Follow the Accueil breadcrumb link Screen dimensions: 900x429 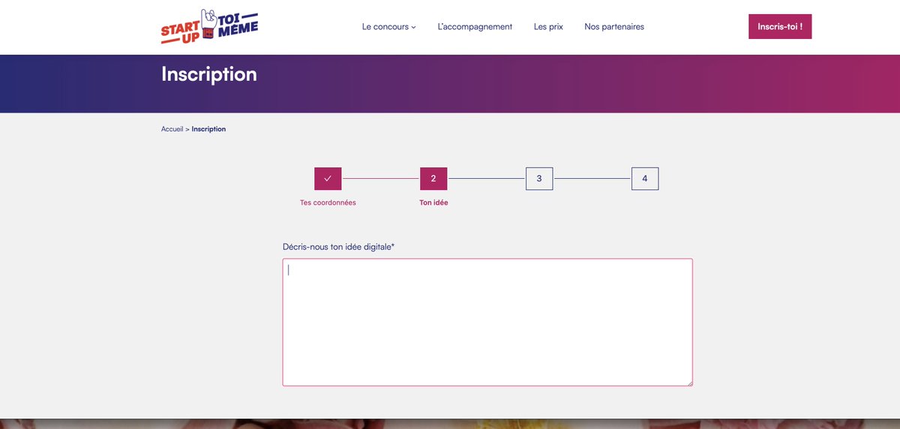[172, 130]
